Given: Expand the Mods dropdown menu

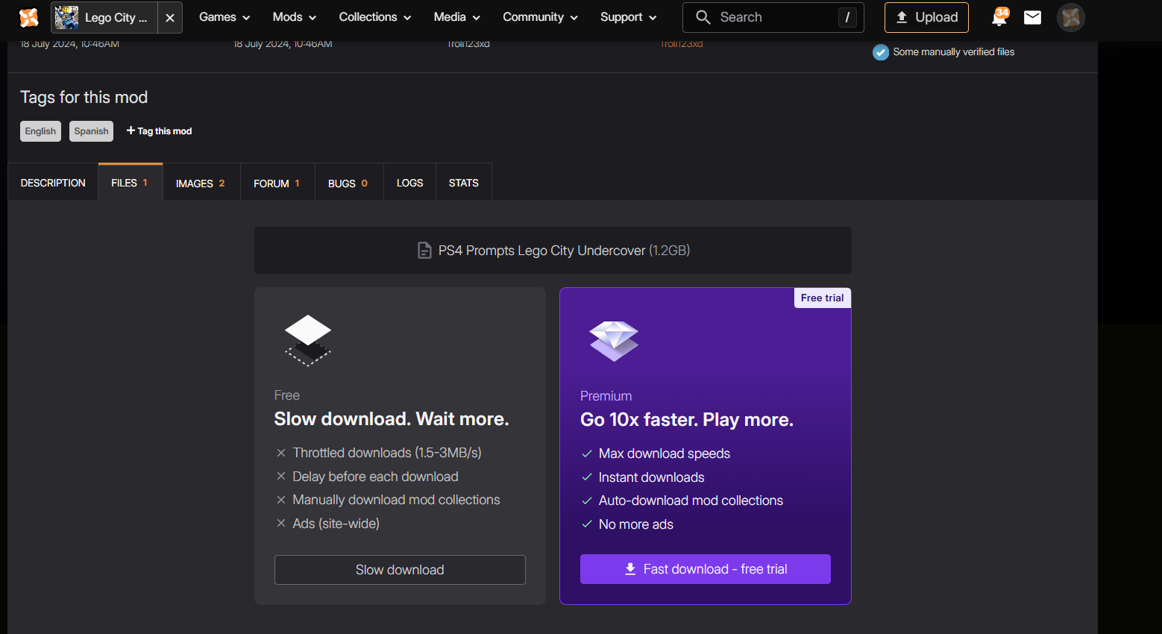Looking at the screenshot, I should (x=295, y=17).
